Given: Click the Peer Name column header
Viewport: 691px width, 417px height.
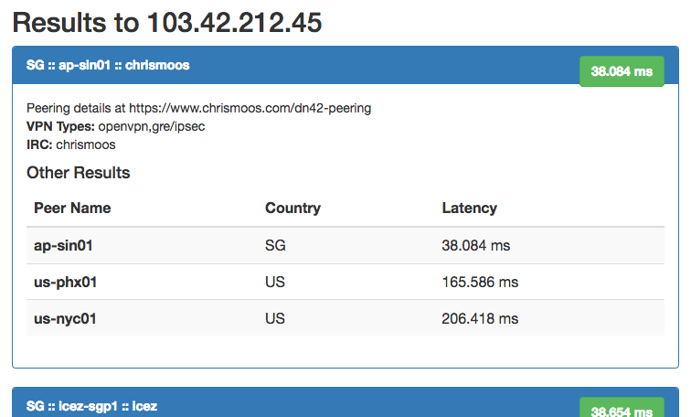Looking at the screenshot, I should coord(72,208).
